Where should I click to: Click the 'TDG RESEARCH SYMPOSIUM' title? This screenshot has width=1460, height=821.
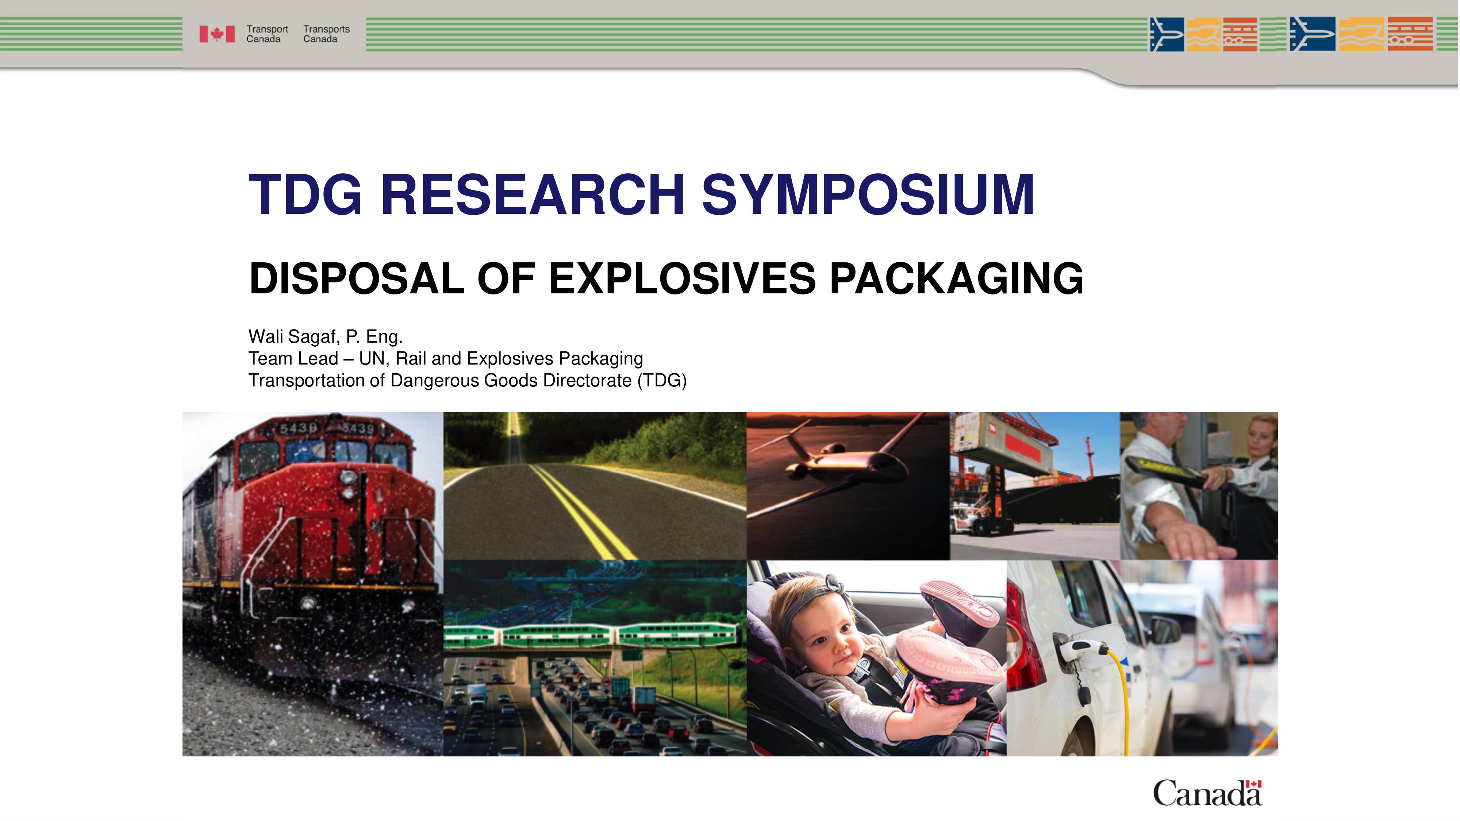[642, 194]
